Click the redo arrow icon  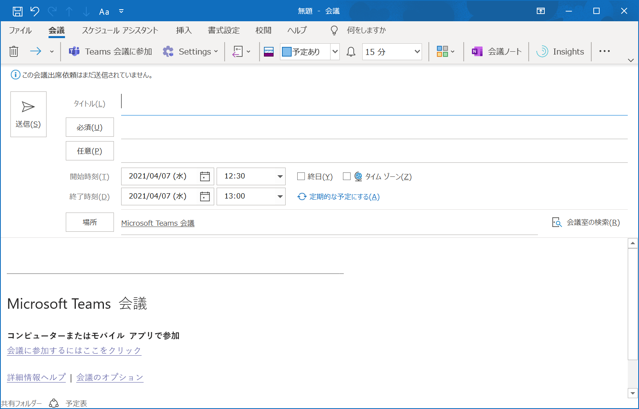tap(52, 11)
